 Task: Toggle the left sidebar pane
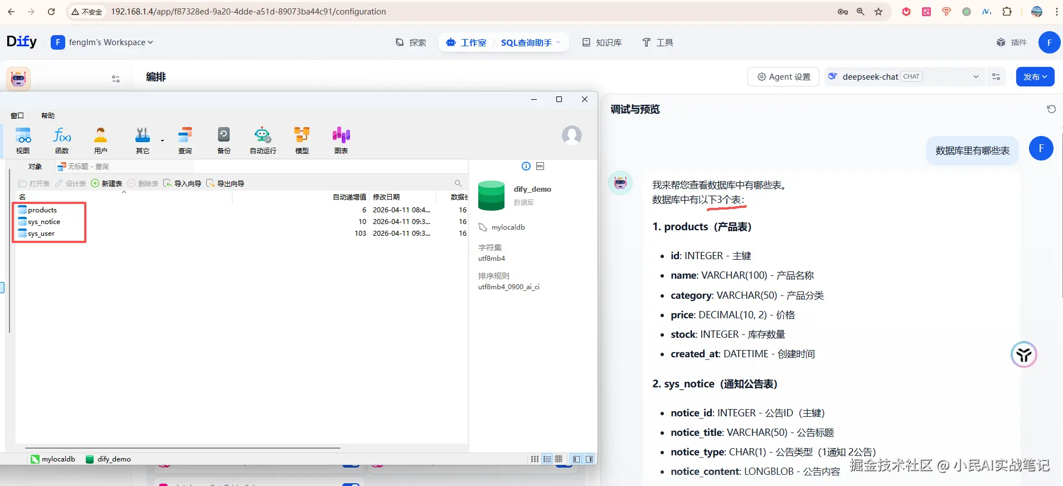[576, 459]
